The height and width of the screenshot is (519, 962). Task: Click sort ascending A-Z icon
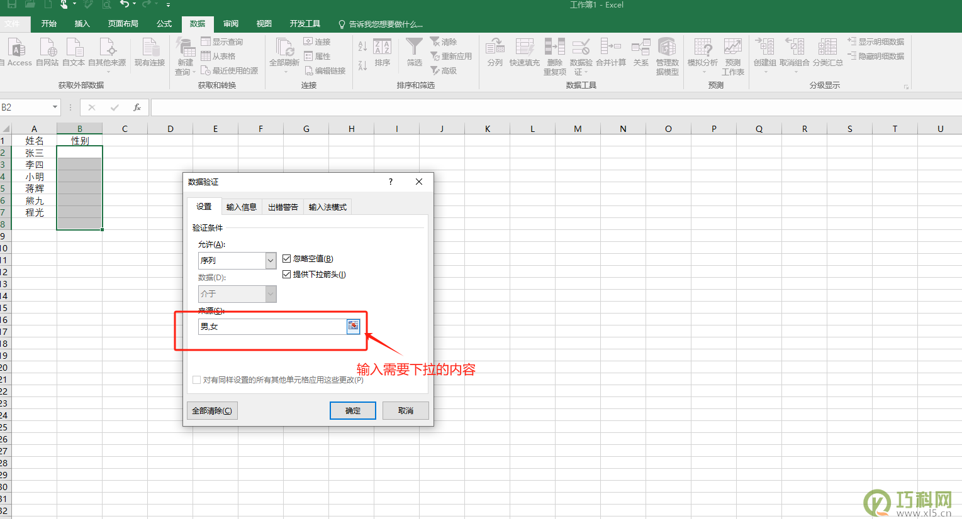point(362,46)
